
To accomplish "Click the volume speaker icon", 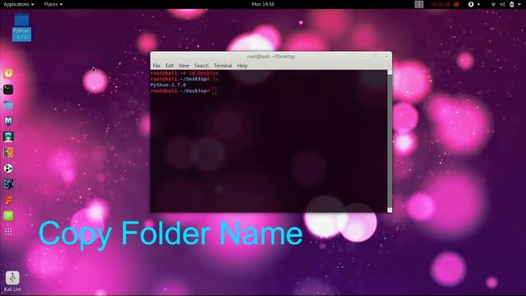I will point(502,4).
